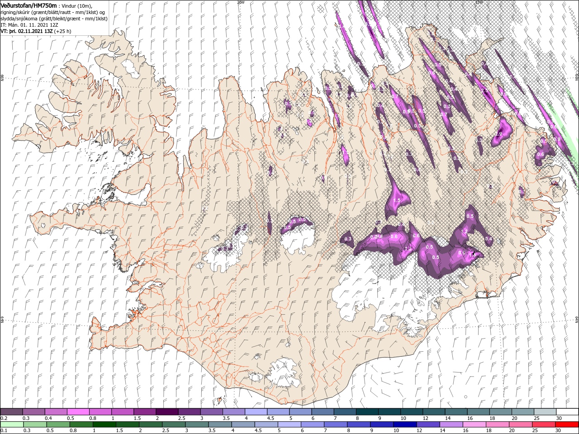The image size is (579, 434).
Task: Click the bright red 30 rain legend swatch
Action: pos(567,425)
